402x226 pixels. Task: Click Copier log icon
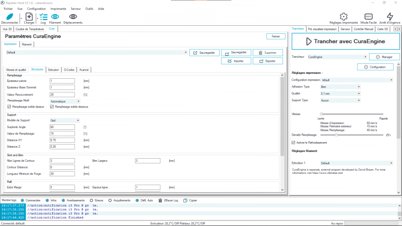click(185, 200)
